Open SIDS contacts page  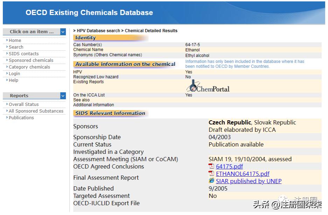(x=24, y=54)
